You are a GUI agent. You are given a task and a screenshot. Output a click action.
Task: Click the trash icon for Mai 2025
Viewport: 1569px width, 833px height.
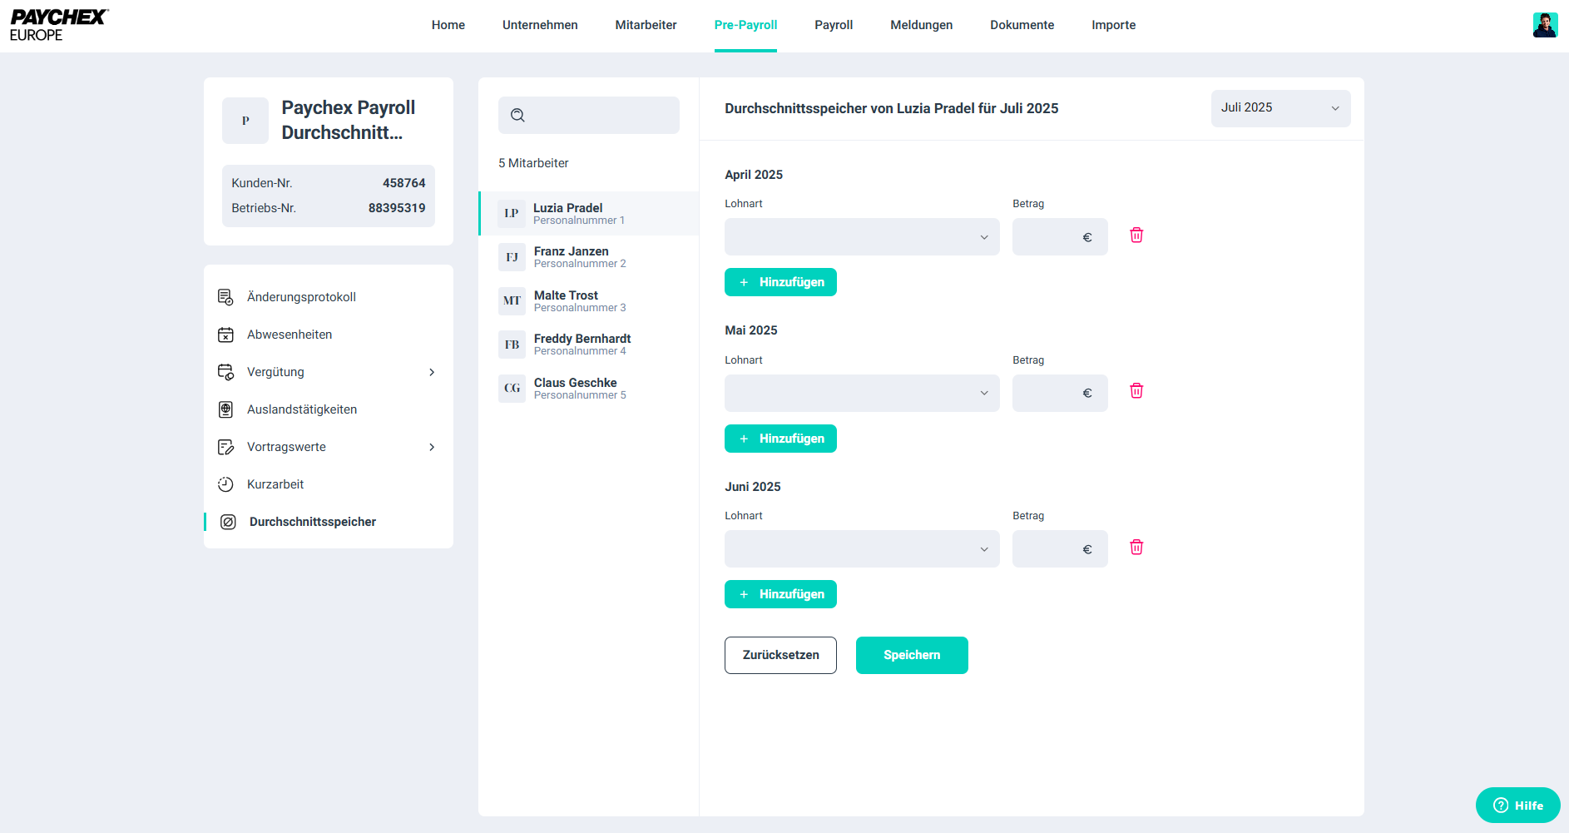pos(1136,391)
